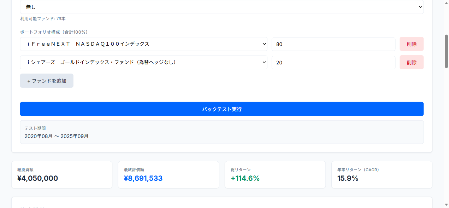Click the テスト期間 date range box
The width and height of the screenshot is (449, 208).
pyautogui.click(x=222, y=132)
